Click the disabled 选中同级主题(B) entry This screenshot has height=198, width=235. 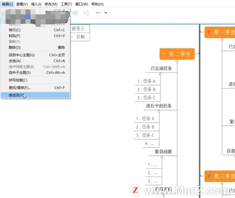pyautogui.click(x=35, y=67)
